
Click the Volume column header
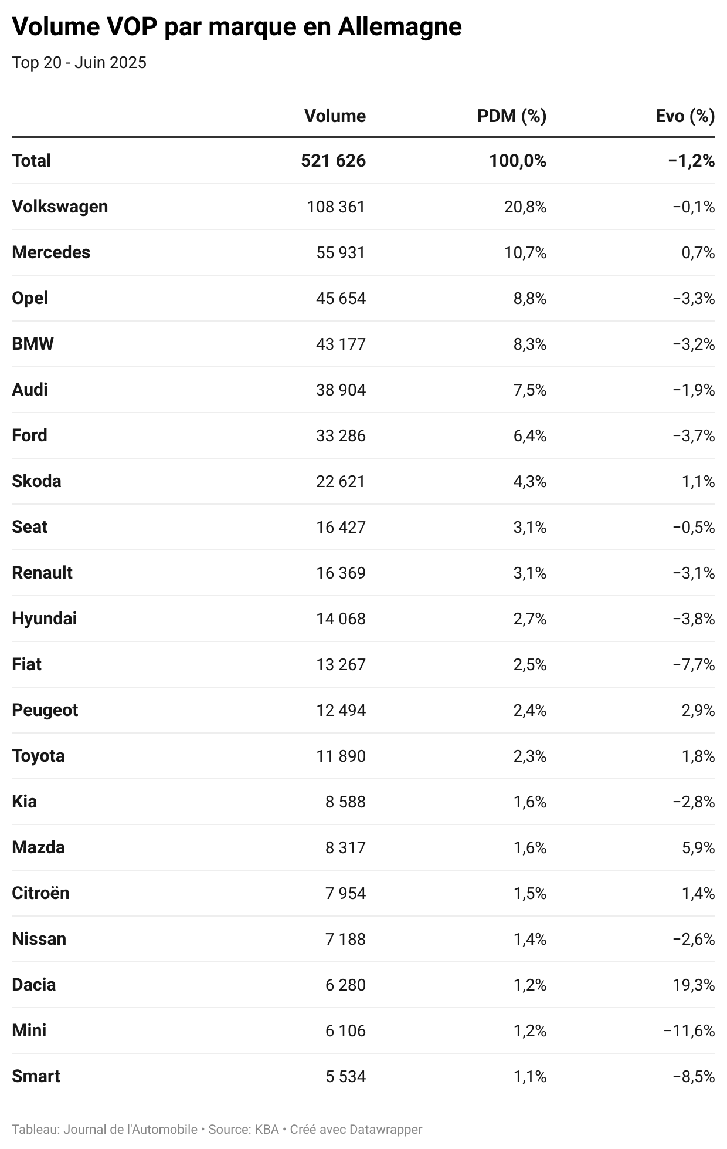click(x=335, y=116)
